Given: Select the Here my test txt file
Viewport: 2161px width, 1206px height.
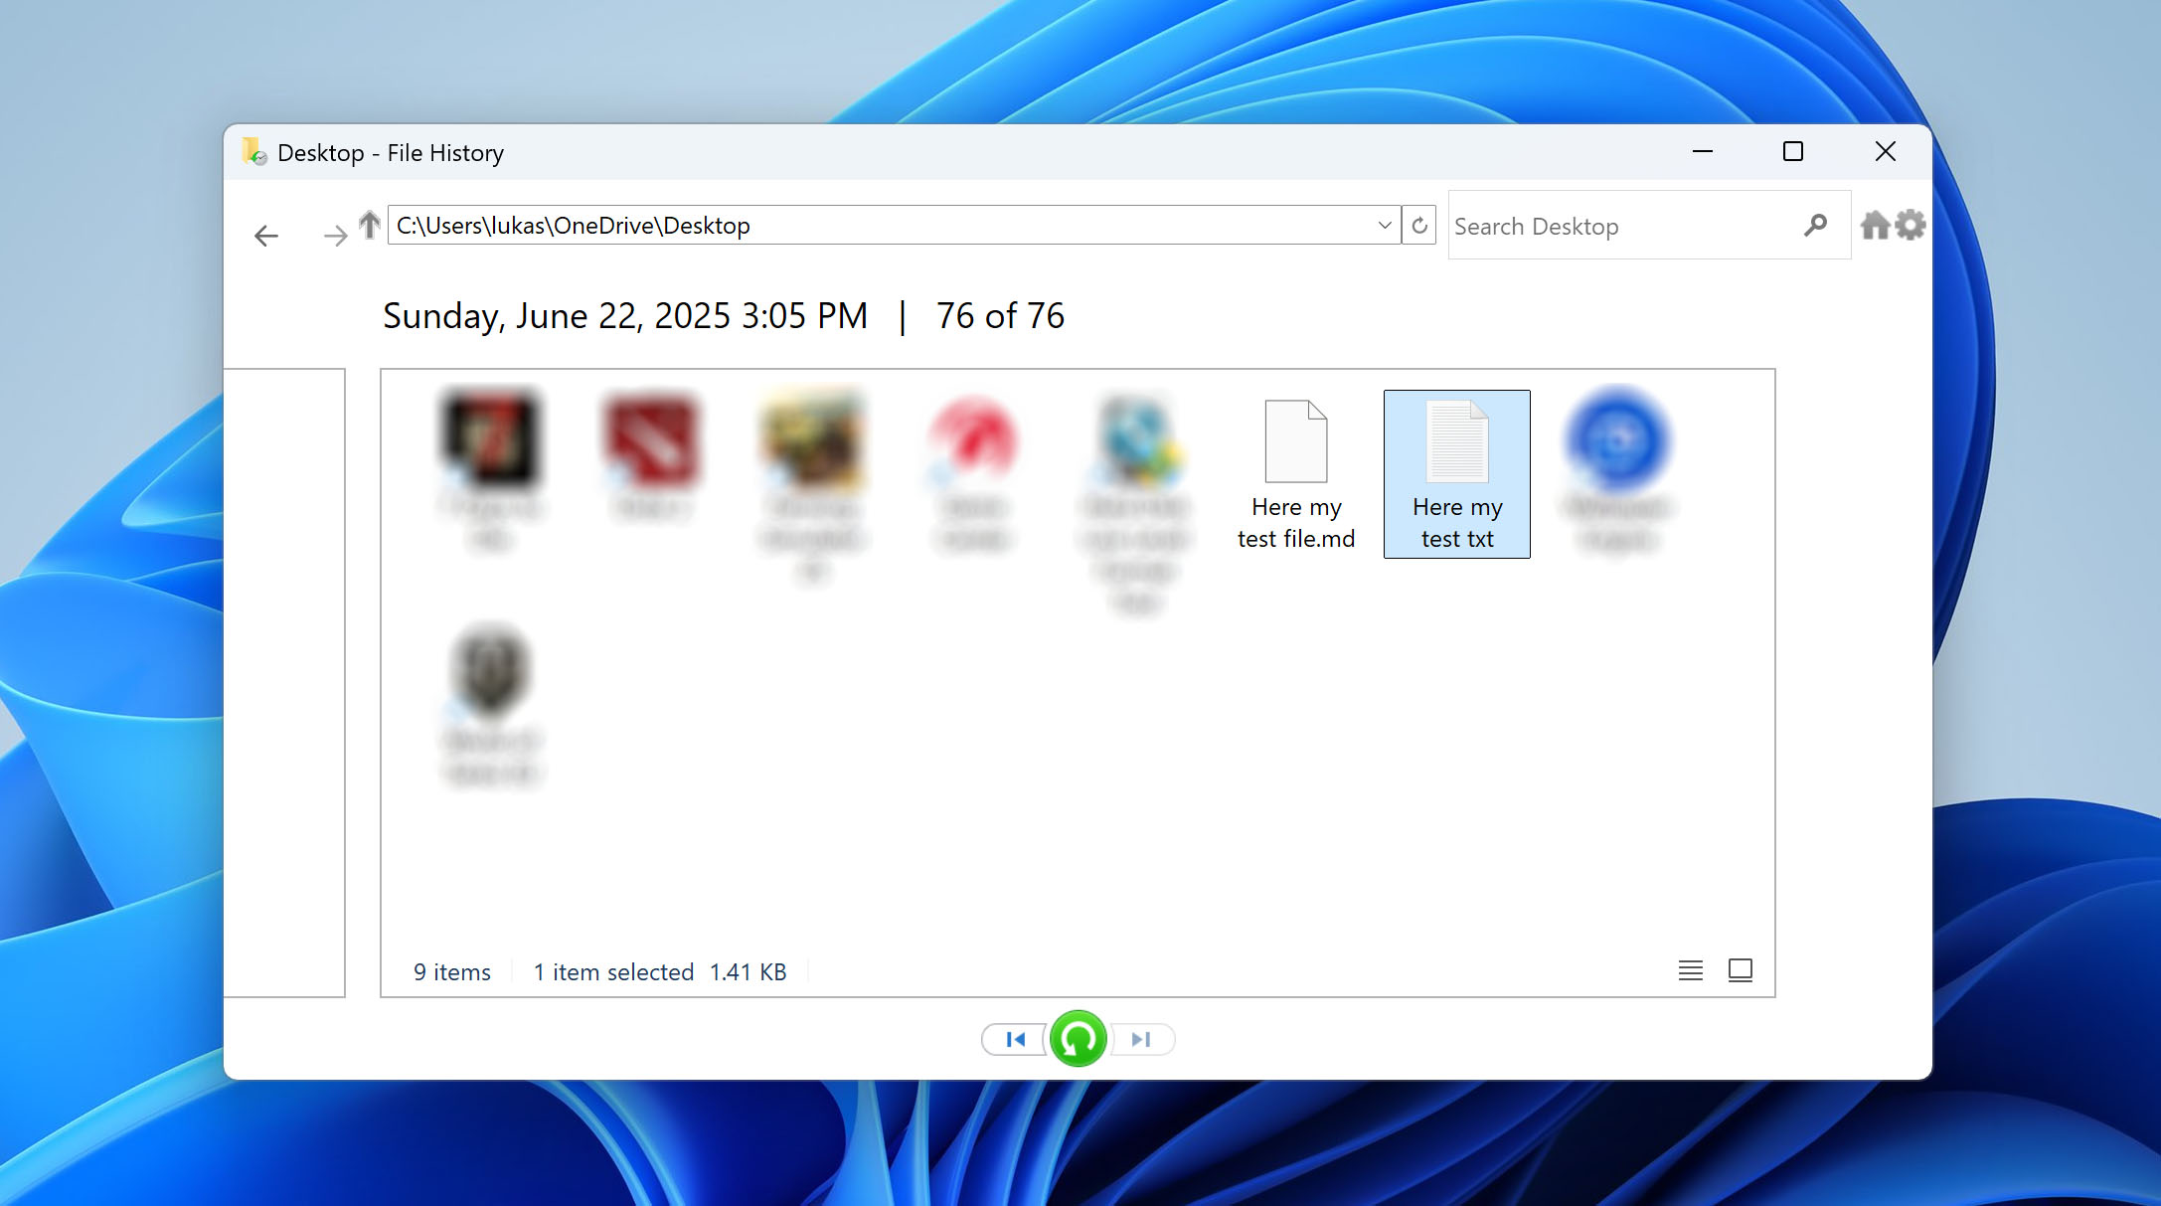Looking at the screenshot, I should [1457, 474].
